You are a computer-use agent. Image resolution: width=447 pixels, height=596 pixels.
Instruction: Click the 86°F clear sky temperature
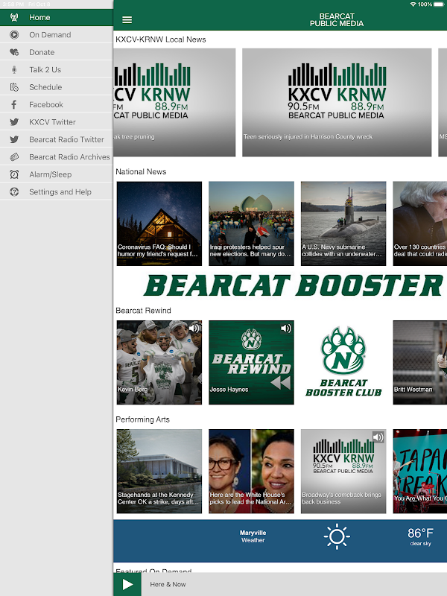[420, 536]
